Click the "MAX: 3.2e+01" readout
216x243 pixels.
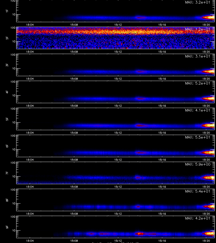click(198, 2)
